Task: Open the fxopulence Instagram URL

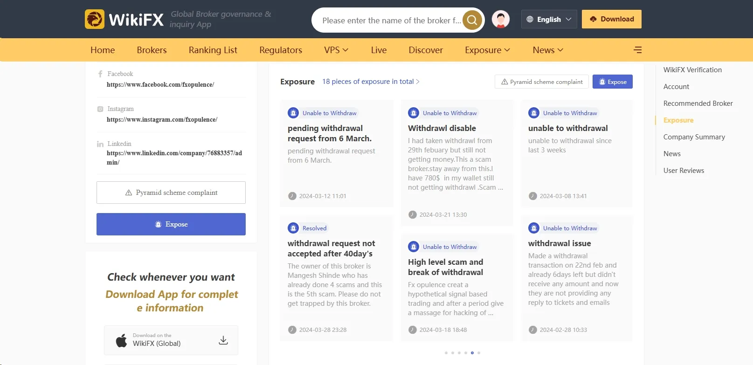Action: tap(162, 120)
